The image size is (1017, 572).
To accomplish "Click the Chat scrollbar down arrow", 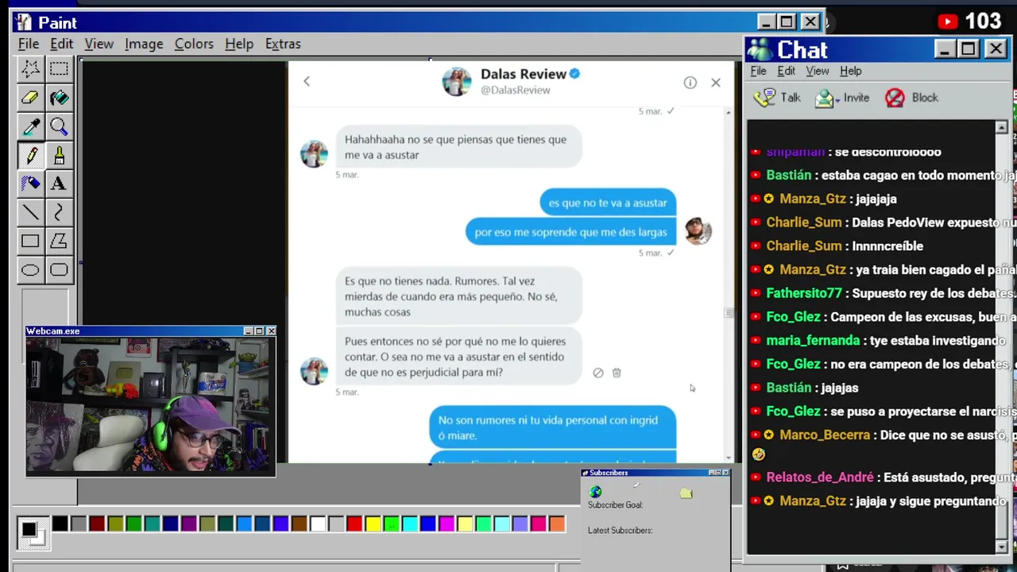I will click(1001, 547).
